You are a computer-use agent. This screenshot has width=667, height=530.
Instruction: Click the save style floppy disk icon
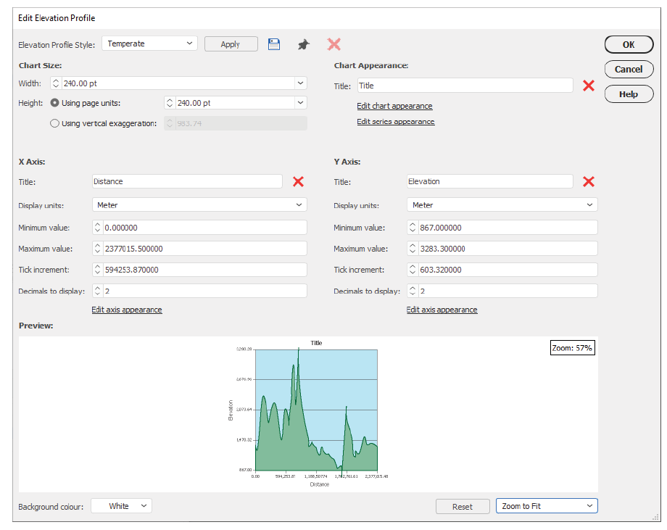[x=274, y=44]
